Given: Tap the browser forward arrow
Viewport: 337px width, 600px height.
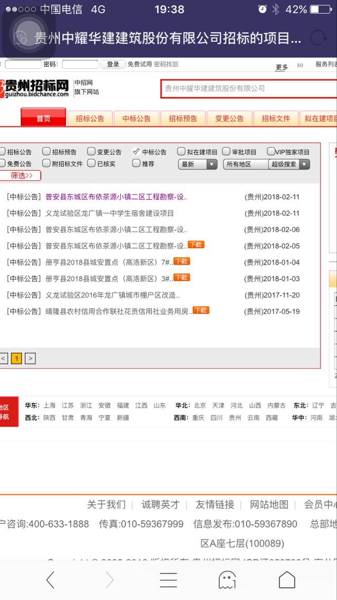Looking at the screenshot, I should (110, 580).
